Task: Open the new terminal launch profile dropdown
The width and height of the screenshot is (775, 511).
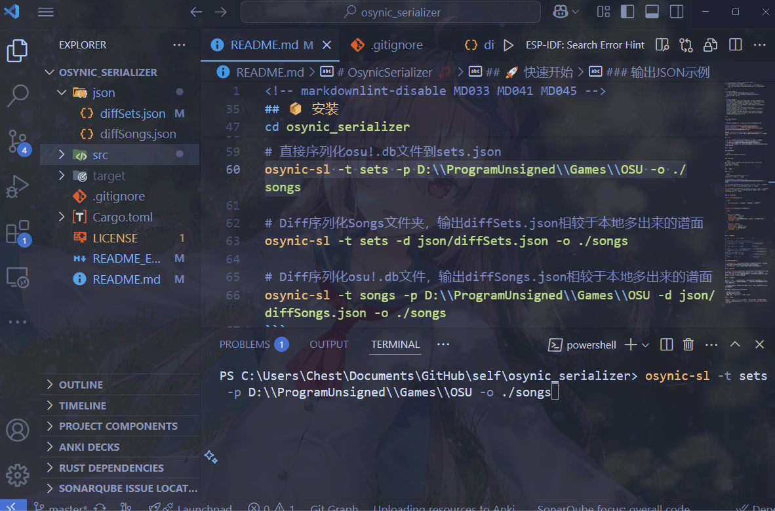Action: click(x=645, y=345)
